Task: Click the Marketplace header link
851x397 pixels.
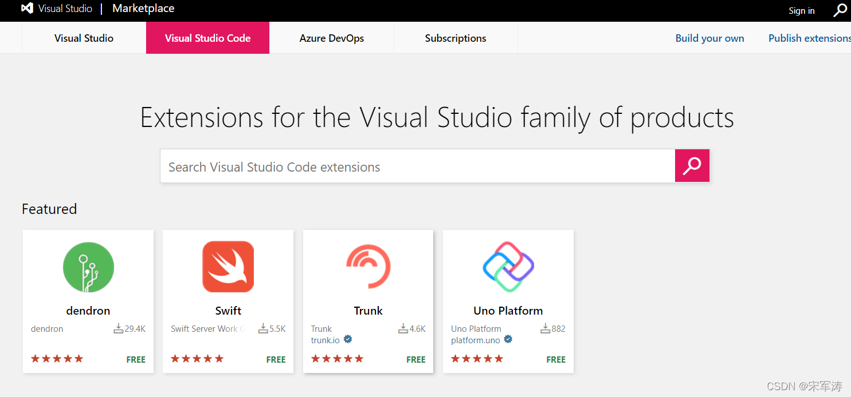Action: pos(143,9)
